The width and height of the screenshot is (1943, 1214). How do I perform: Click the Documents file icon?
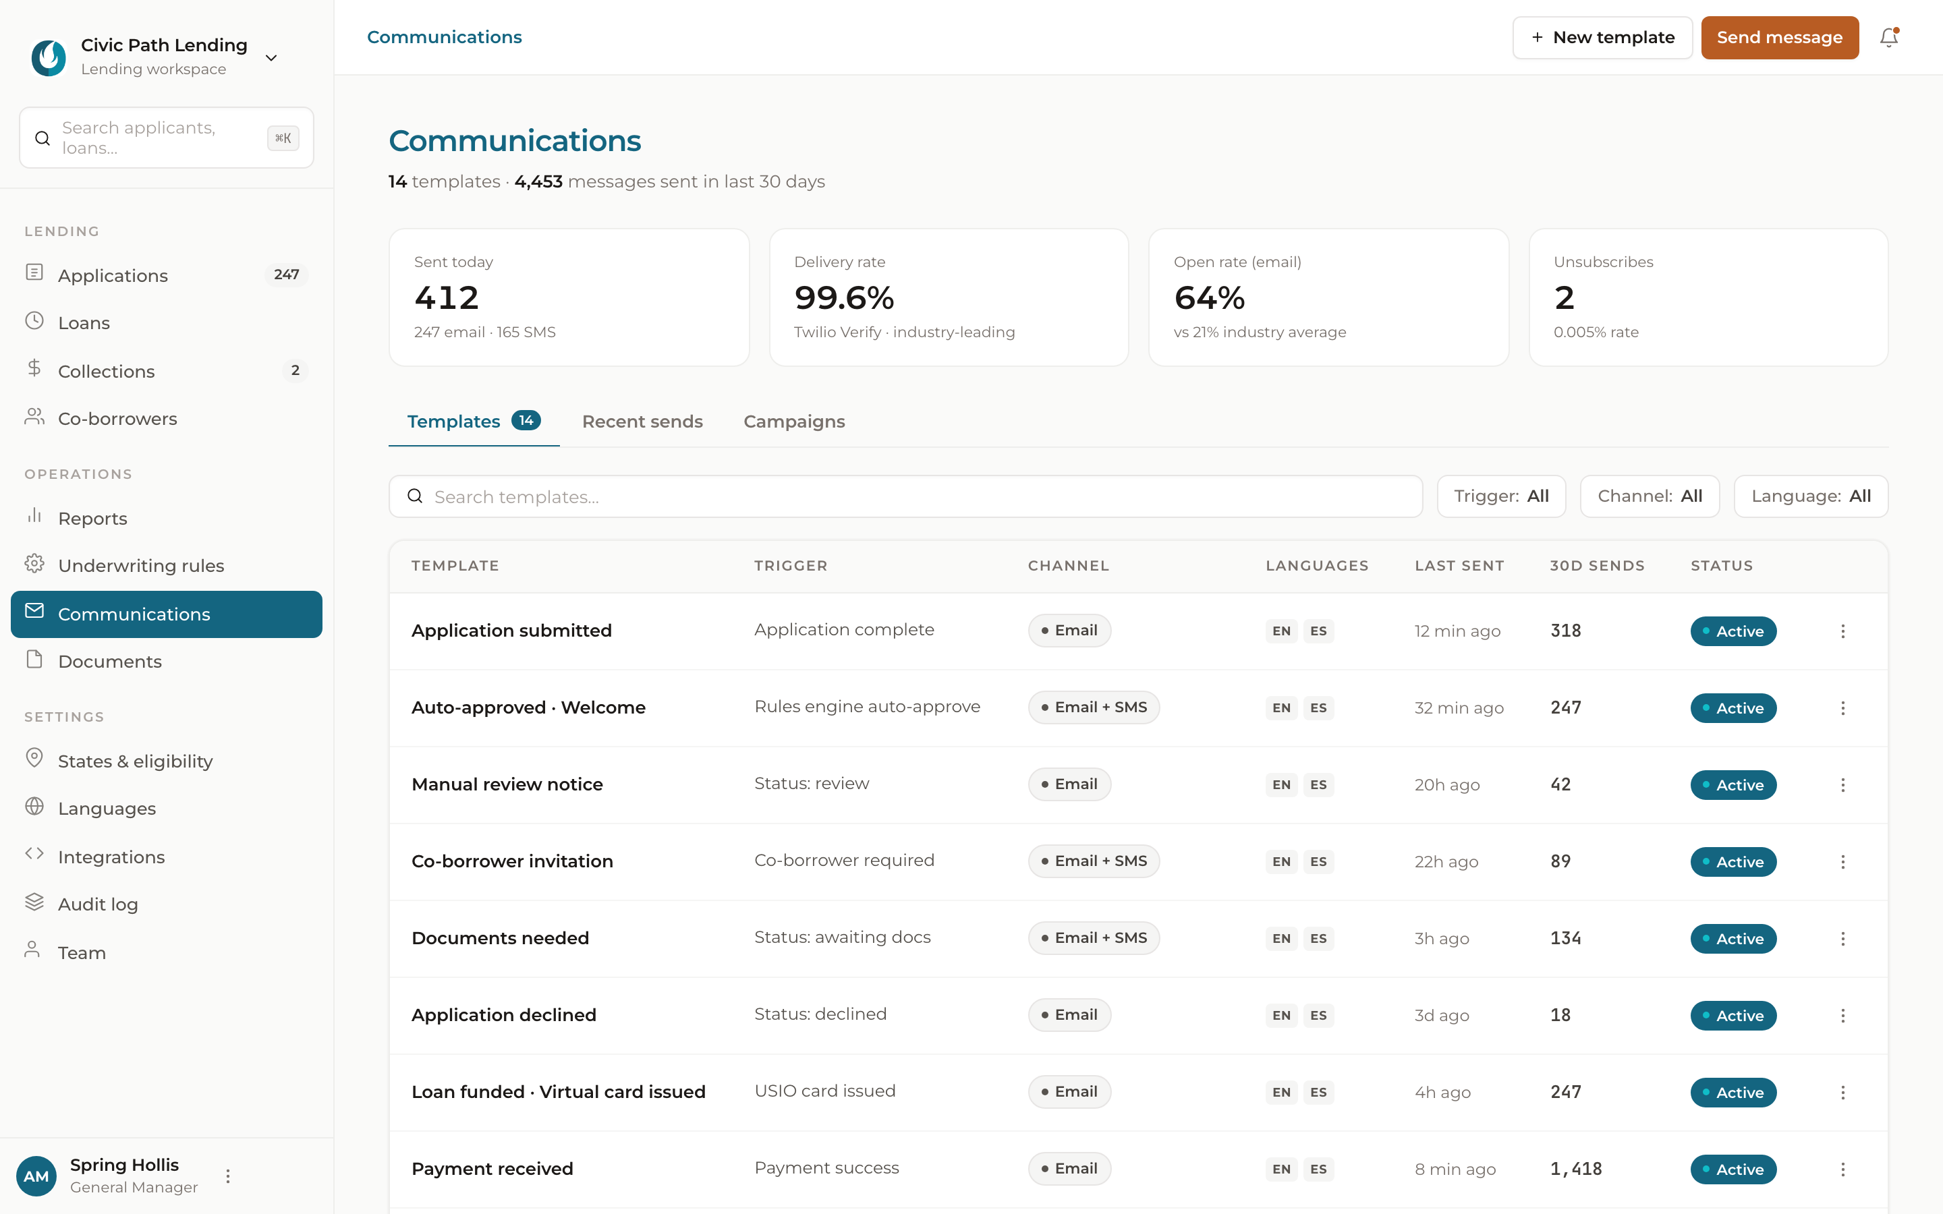[x=34, y=660]
